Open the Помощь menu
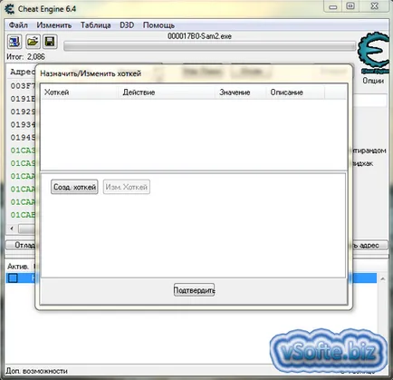The height and width of the screenshot is (380, 393). coord(158,25)
